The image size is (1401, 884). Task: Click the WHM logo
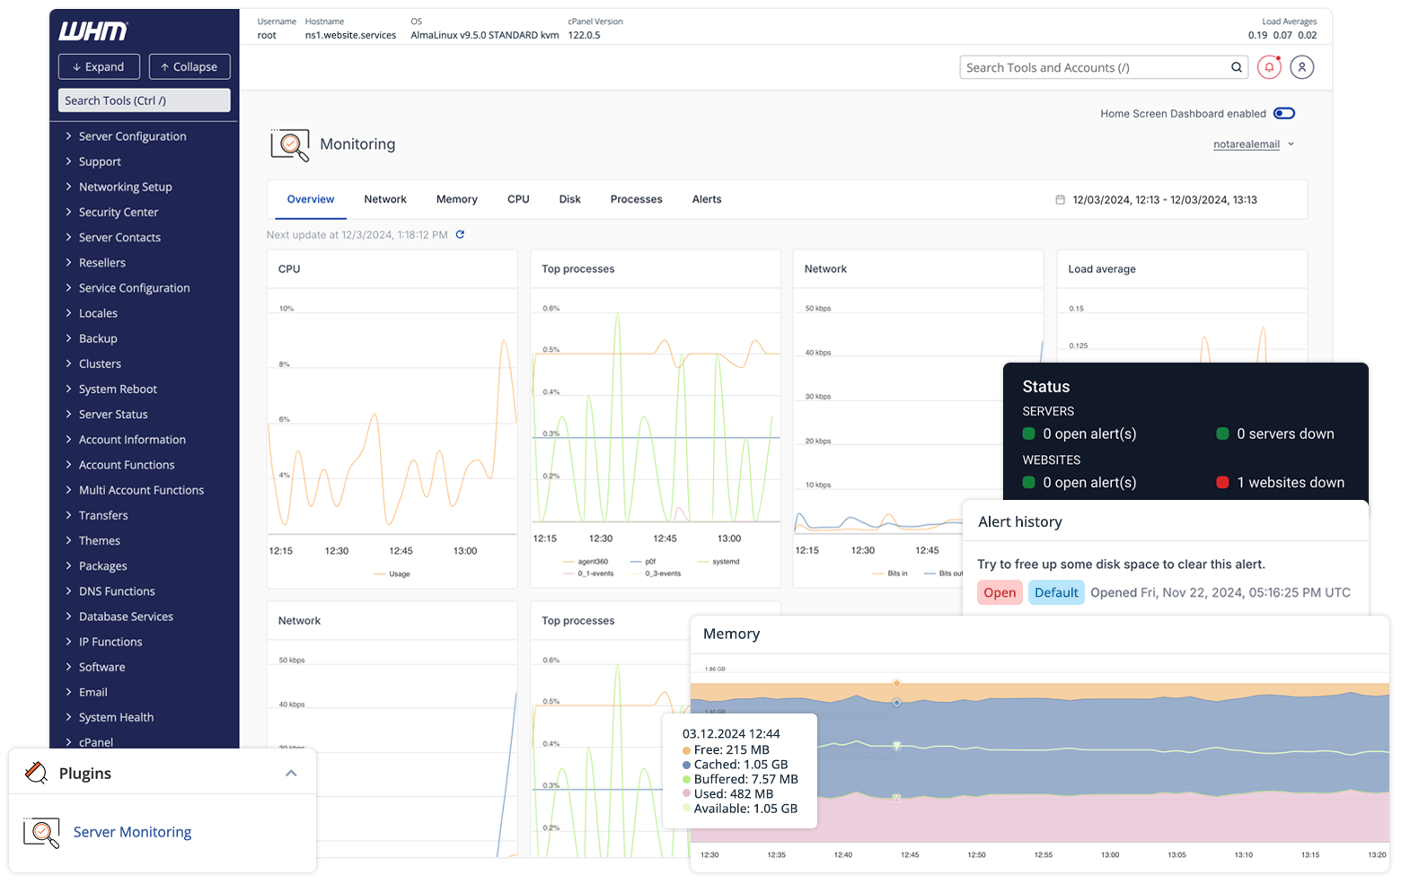(x=93, y=31)
